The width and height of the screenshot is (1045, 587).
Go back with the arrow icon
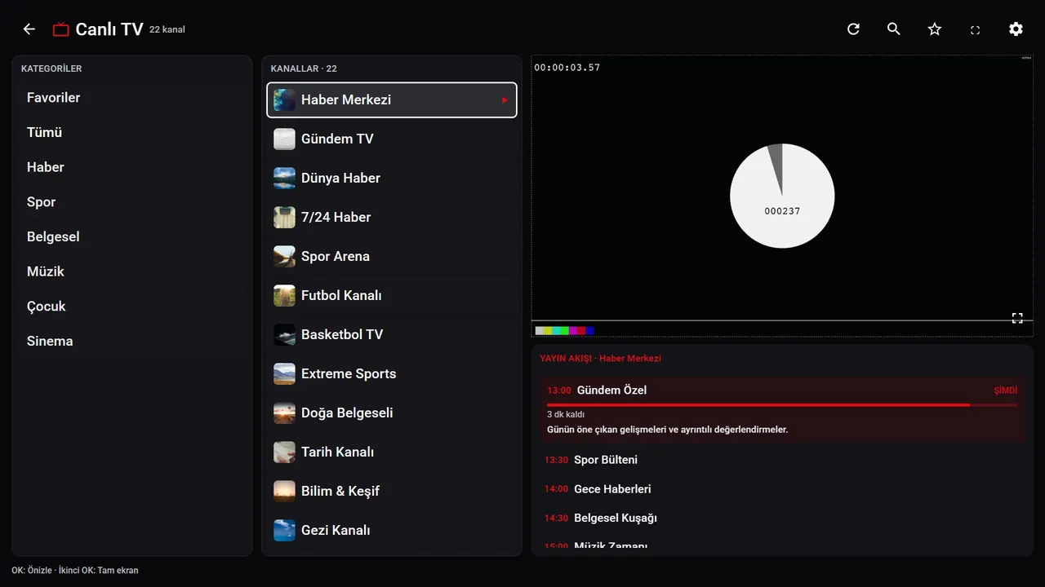coord(29,29)
